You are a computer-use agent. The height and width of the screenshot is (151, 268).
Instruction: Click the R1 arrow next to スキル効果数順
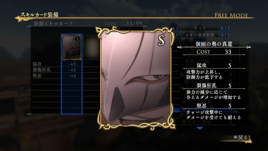(x=224, y=35)
